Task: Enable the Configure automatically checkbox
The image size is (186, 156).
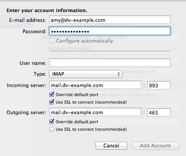Action: 52,41
